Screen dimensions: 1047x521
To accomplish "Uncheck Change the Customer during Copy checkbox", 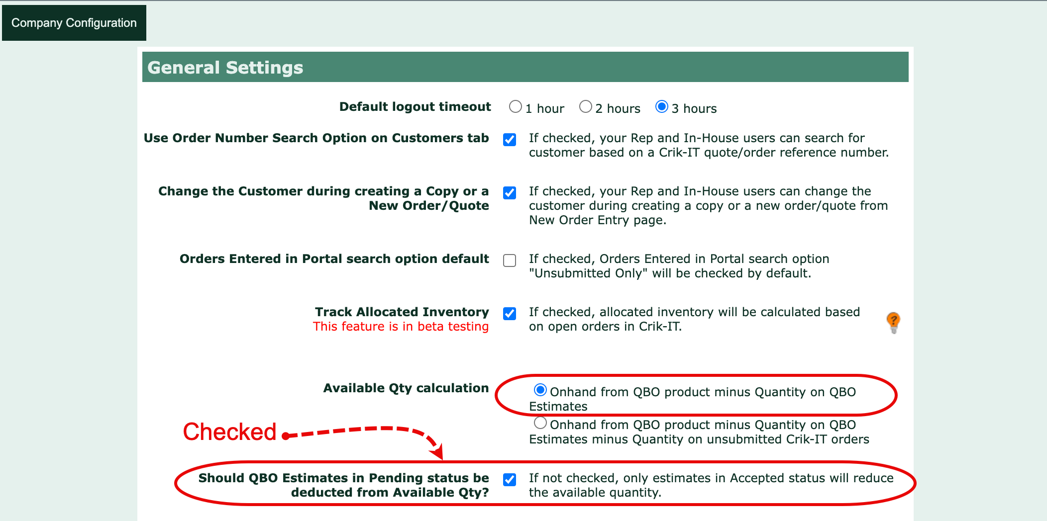I will click(510, 193).
